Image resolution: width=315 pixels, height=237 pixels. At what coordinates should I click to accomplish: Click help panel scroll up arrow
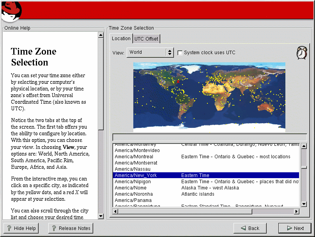coord(101,35)
